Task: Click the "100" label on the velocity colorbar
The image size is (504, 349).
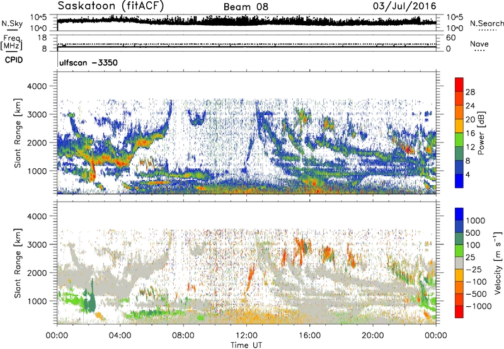Action: click(473, 245)
